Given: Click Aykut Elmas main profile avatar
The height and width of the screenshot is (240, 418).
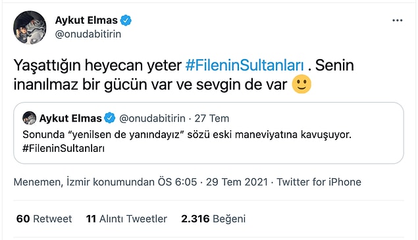Looking at the screenshot, I should 30,28.
